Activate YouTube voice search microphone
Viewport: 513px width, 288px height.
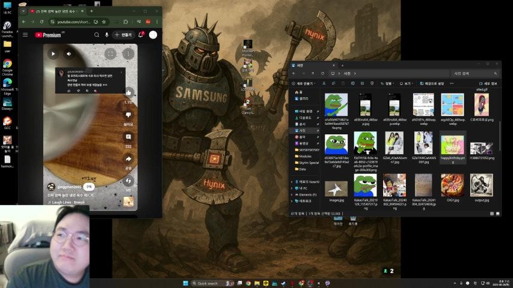click(106, 35)
